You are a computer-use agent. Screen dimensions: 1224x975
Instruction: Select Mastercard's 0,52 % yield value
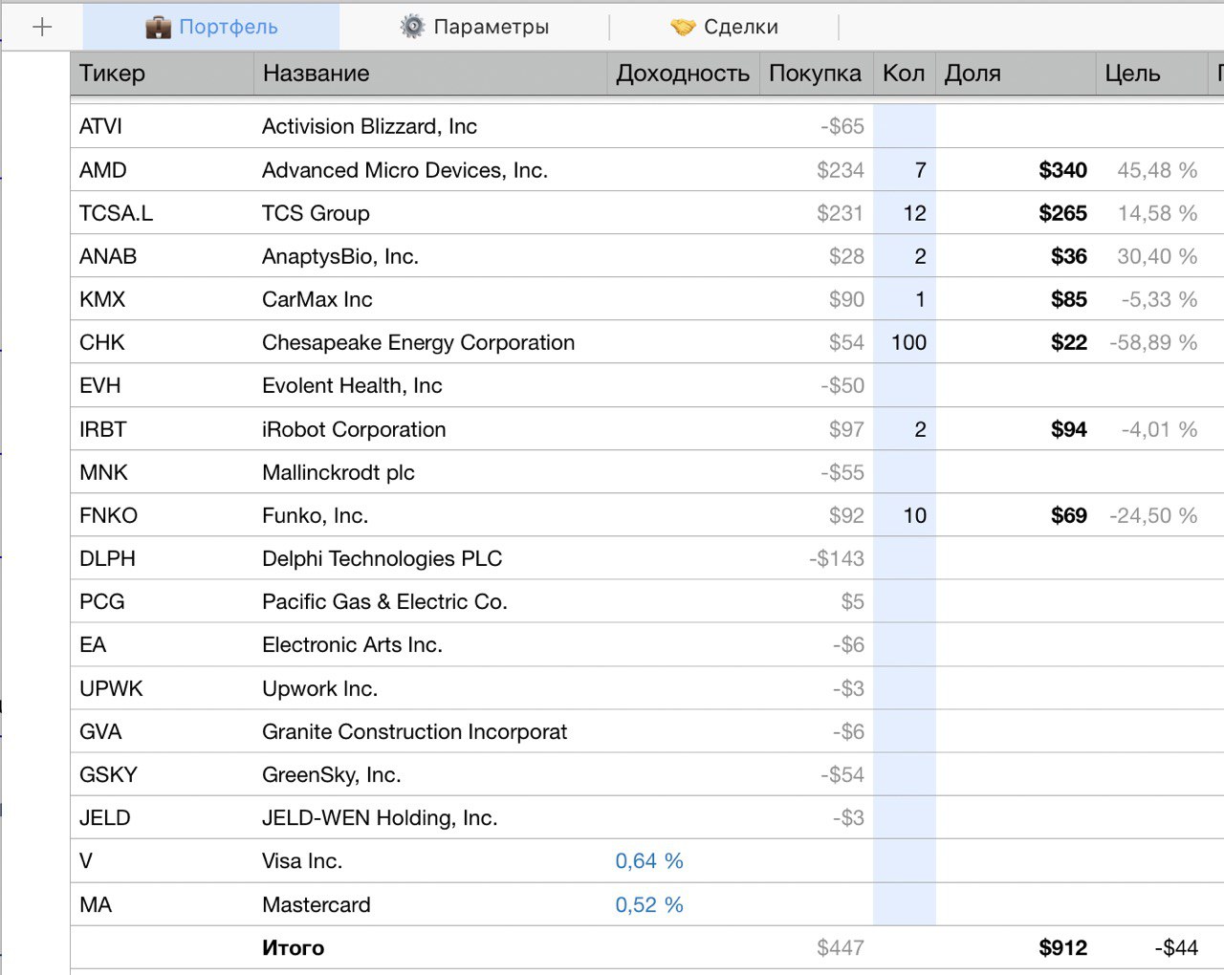pos(649,904)
